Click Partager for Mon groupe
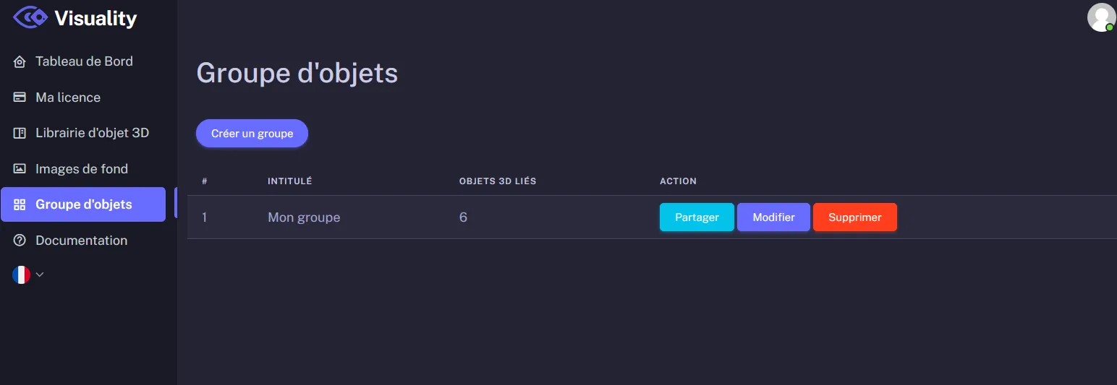 pyautogui.click(x=697, y=217)
